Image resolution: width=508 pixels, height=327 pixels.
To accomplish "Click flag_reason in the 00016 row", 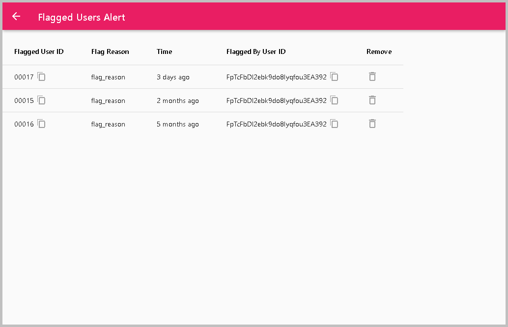I will 108,125.
